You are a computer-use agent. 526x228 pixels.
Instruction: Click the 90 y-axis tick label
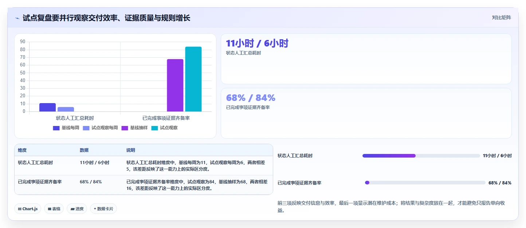[x=23, y=42]
